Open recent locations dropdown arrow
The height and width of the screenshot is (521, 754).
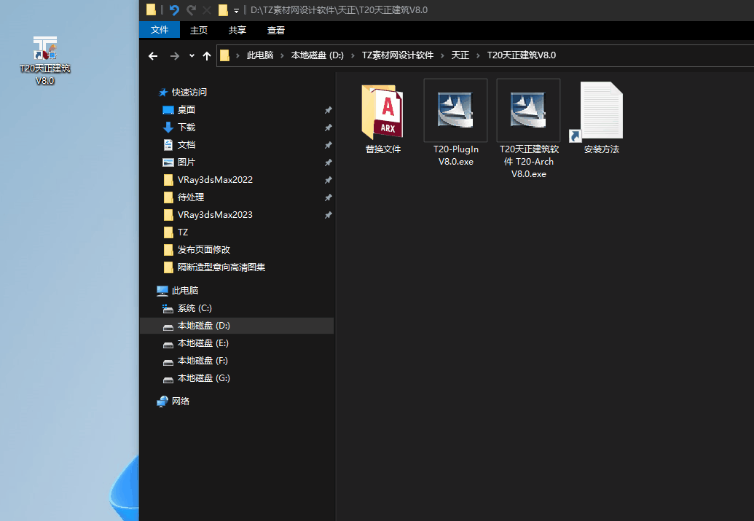(x=192, y=56)
